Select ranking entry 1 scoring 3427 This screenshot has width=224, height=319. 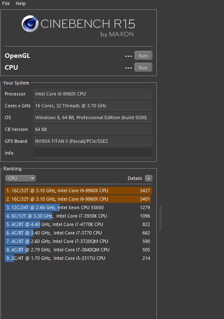[78, 191]
